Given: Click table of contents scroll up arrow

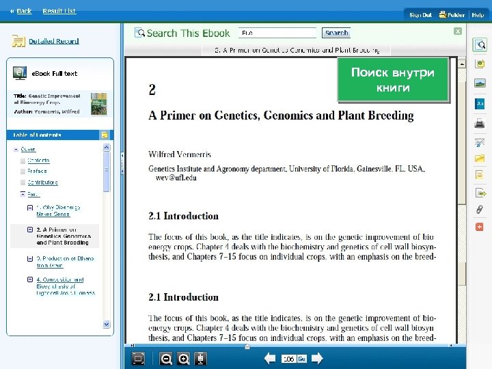Looking at the screenshot, I should click(107, 147).
